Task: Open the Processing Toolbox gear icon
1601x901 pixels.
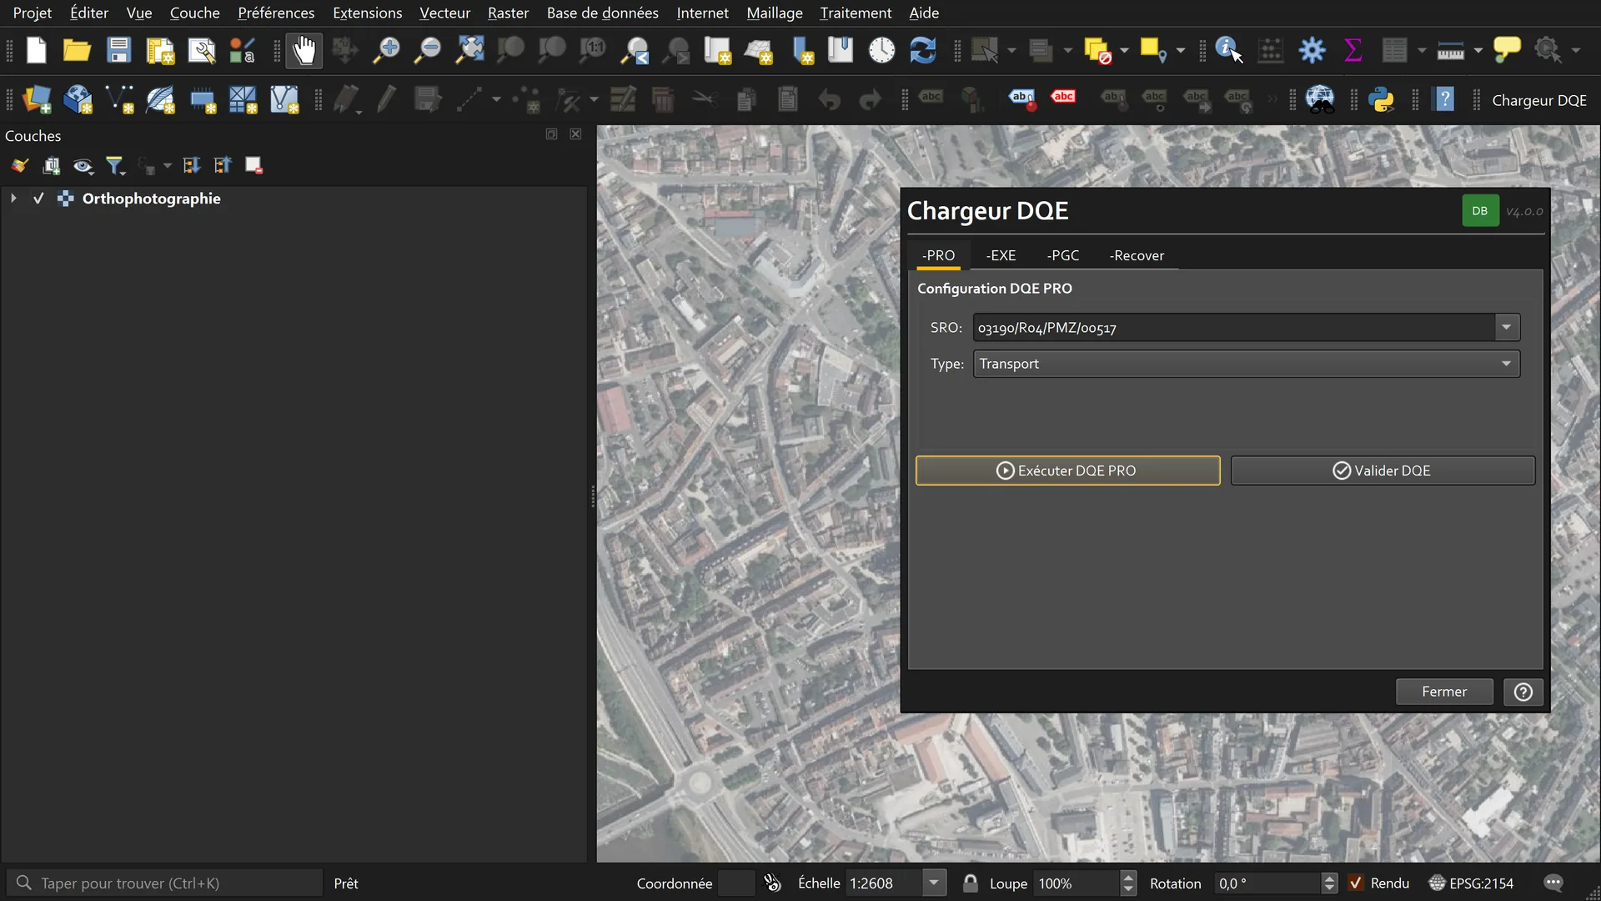Action: point(1312,50)
